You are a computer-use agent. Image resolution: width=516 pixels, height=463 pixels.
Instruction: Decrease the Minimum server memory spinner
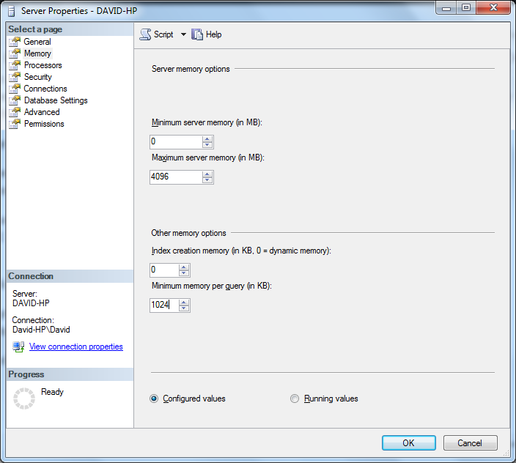[207, 145]
